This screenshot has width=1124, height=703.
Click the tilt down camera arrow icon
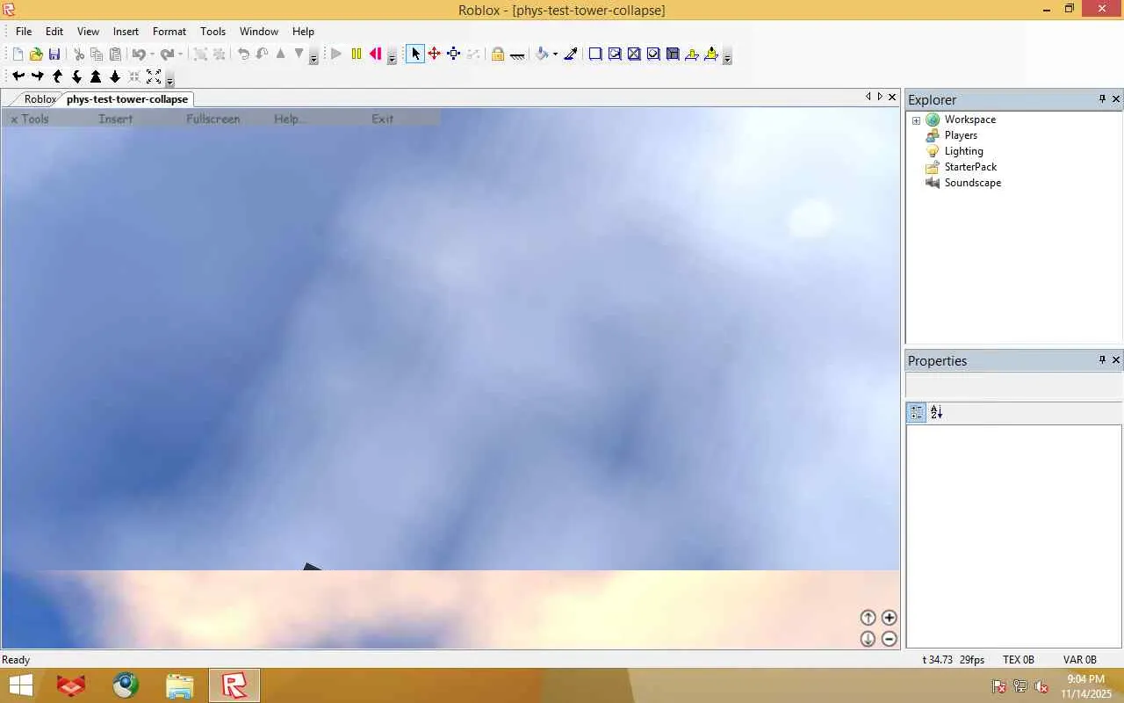[76, 77]
